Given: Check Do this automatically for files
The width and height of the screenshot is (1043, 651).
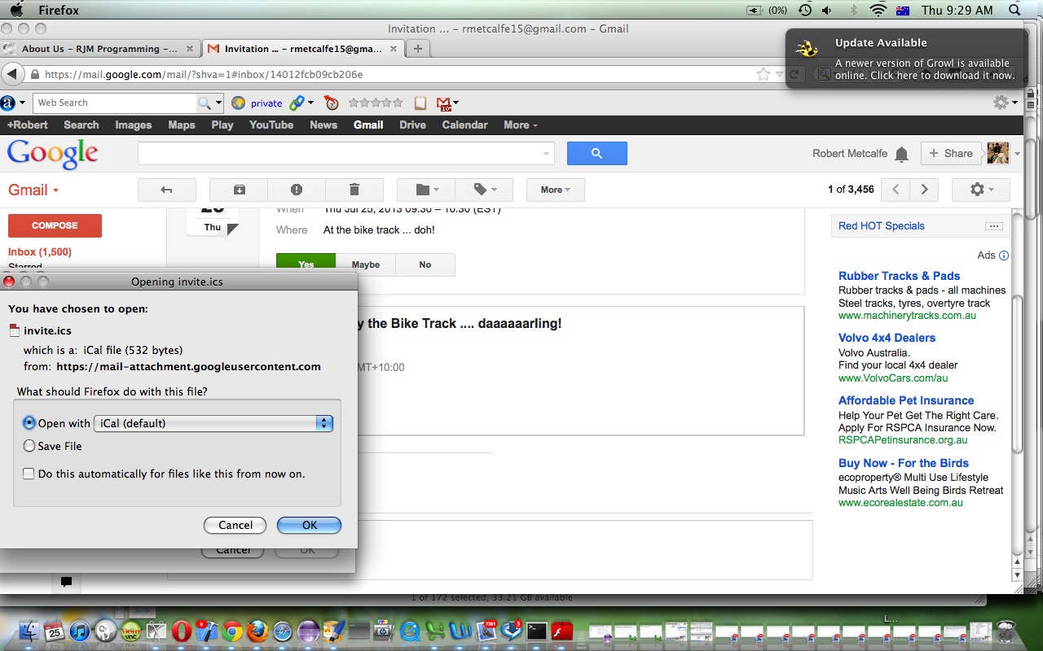Looking at the screenshot, I should coord(29,474).
